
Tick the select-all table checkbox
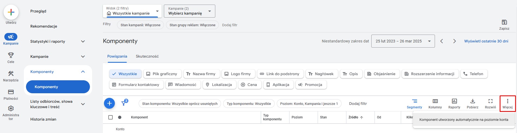pyautogui.click(x=110, y=117)
